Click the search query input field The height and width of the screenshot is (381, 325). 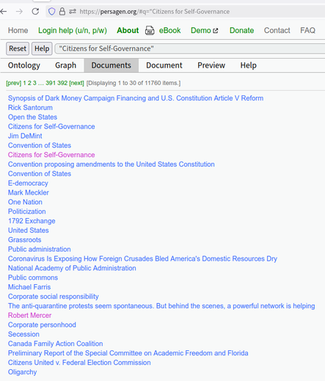[190, 48]
